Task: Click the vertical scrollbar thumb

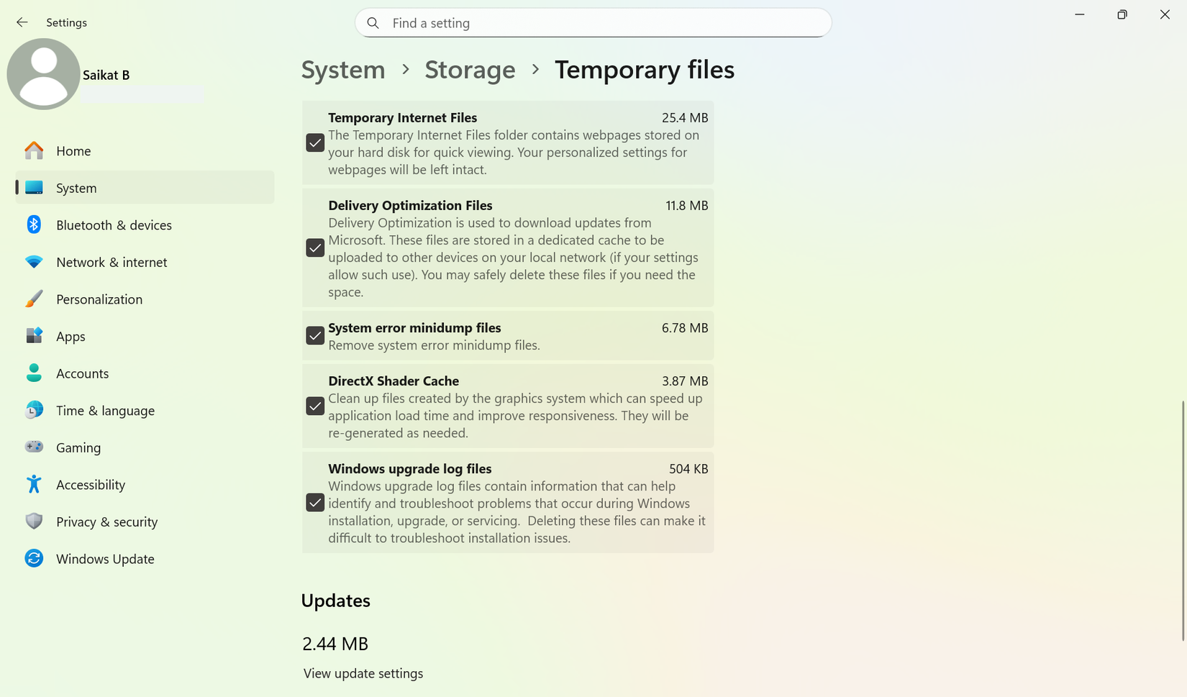Action: (x=1183, y=521)
